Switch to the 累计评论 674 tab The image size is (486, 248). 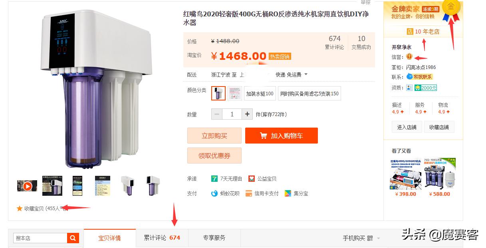click(x=162, y=238)
